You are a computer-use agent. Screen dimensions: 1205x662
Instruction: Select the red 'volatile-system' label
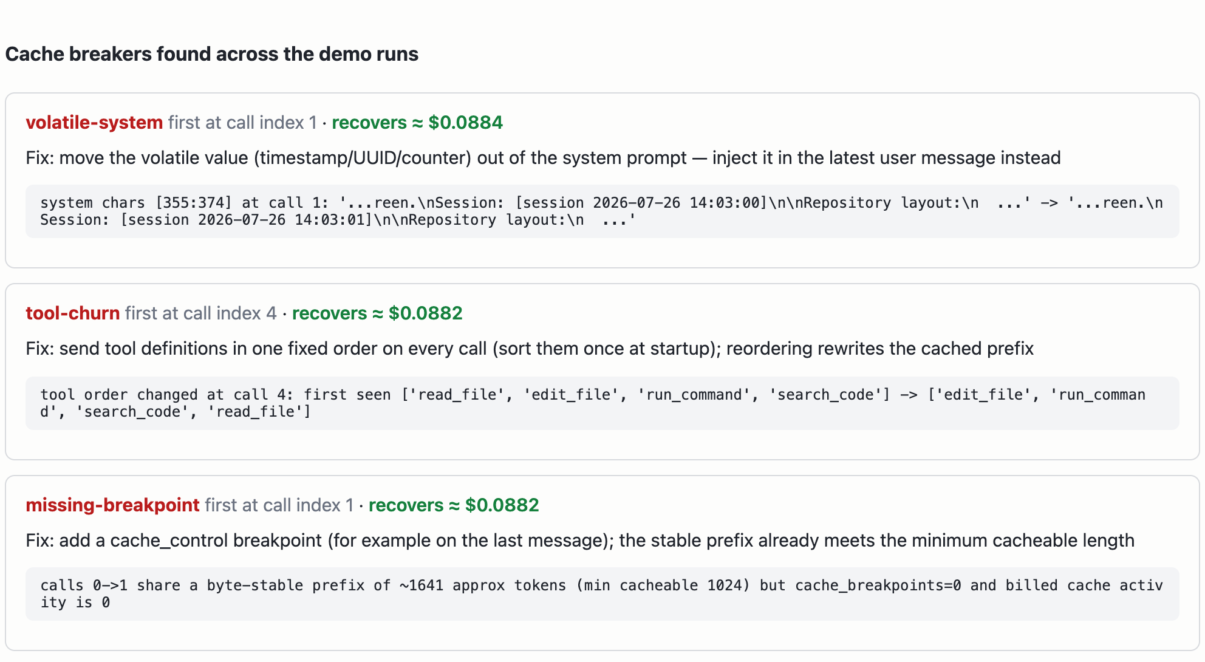tap(94, 123)
